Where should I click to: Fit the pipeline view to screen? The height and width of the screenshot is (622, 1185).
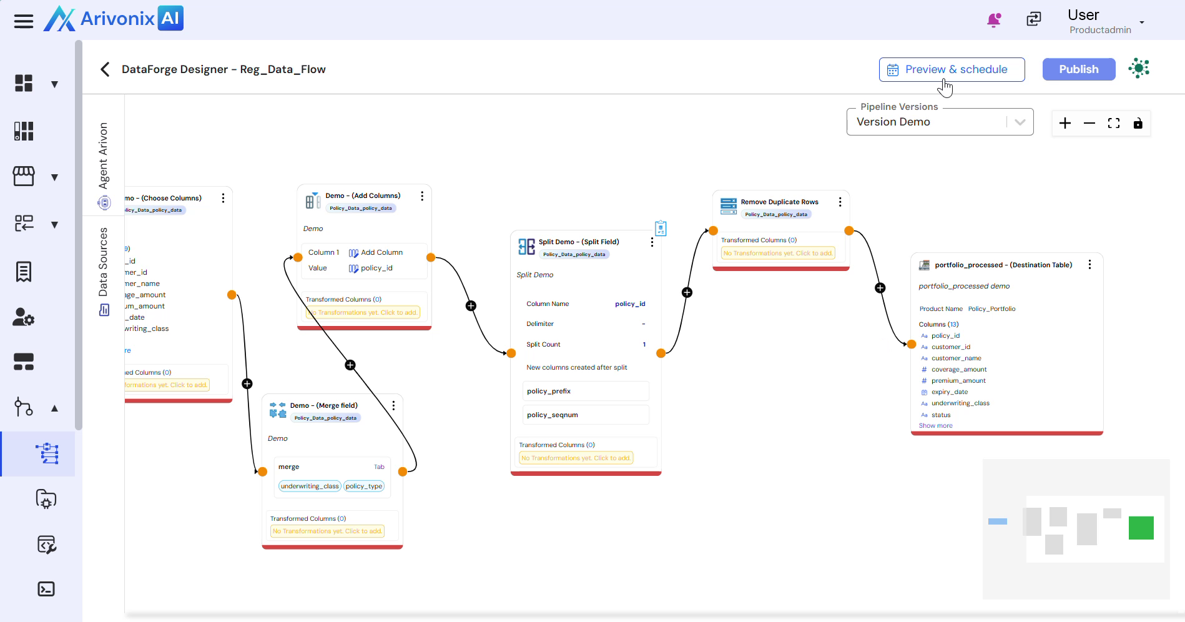click(1114, 123)
